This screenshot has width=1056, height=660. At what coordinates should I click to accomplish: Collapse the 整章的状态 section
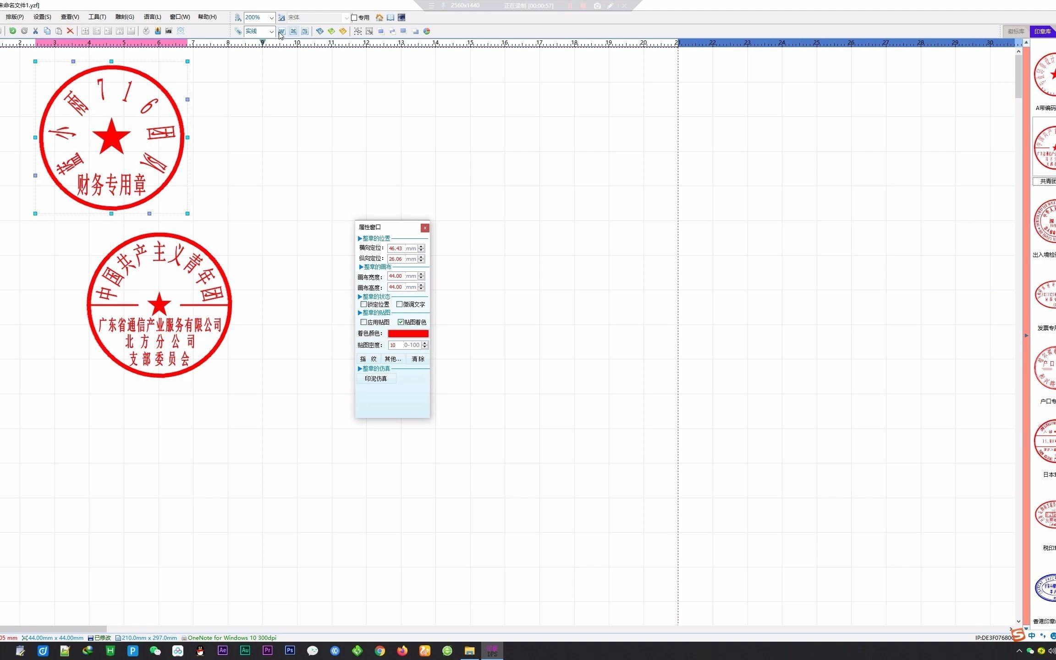pyautogui.click(x=360, y=297)
